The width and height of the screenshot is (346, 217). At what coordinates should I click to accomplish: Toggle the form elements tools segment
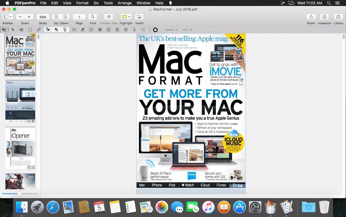coord(65,30)
